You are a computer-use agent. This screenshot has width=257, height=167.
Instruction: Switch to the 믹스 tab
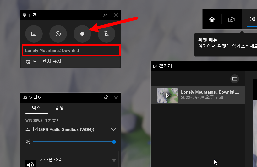click(x=36, y=108)
